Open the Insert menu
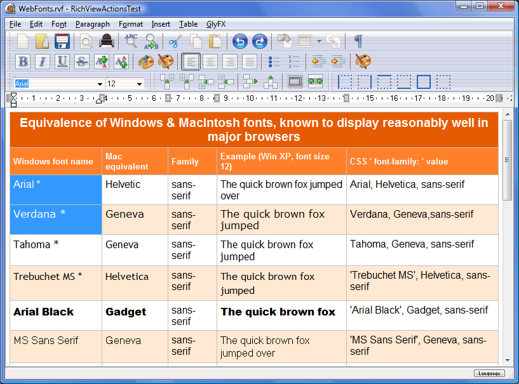 pos(161,24)
